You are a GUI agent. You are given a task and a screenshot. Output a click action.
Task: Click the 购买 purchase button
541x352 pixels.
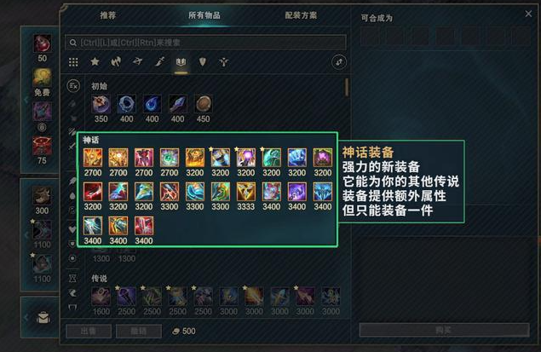click(445, 330)
